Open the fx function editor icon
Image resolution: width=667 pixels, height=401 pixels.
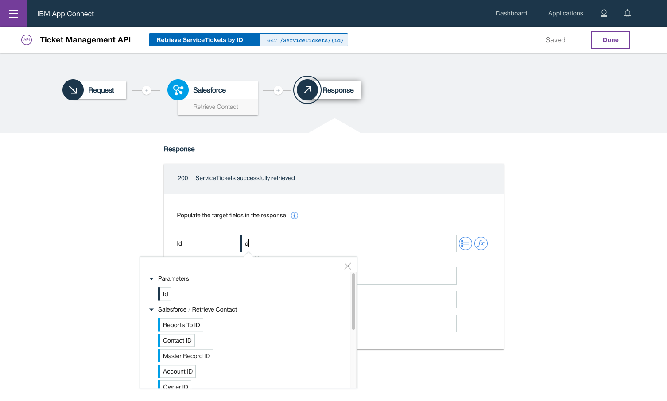click(481, 243)
